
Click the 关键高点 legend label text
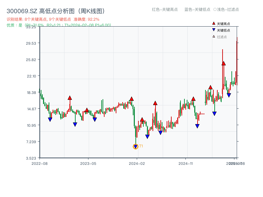pos(224,24)
